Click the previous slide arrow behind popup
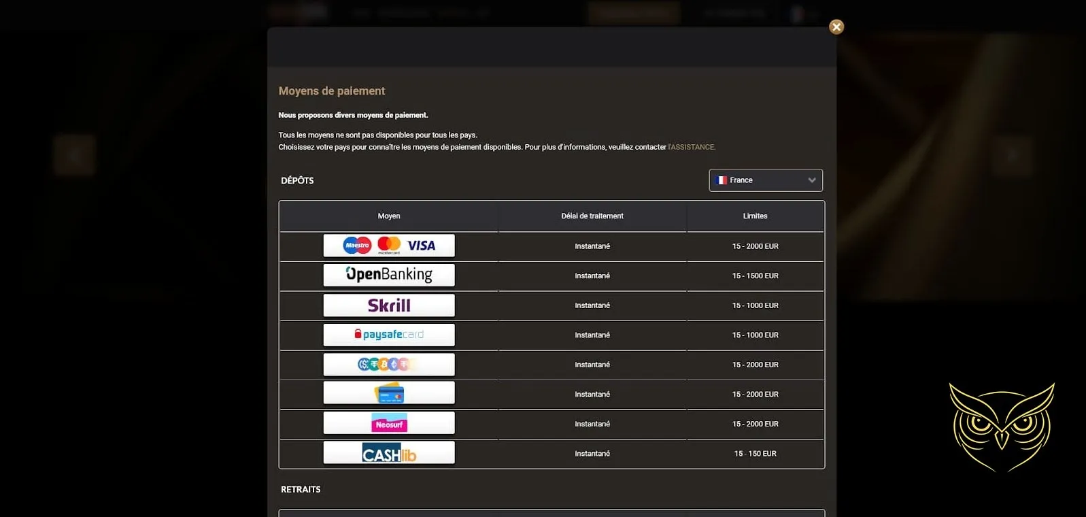 point(74,155)
